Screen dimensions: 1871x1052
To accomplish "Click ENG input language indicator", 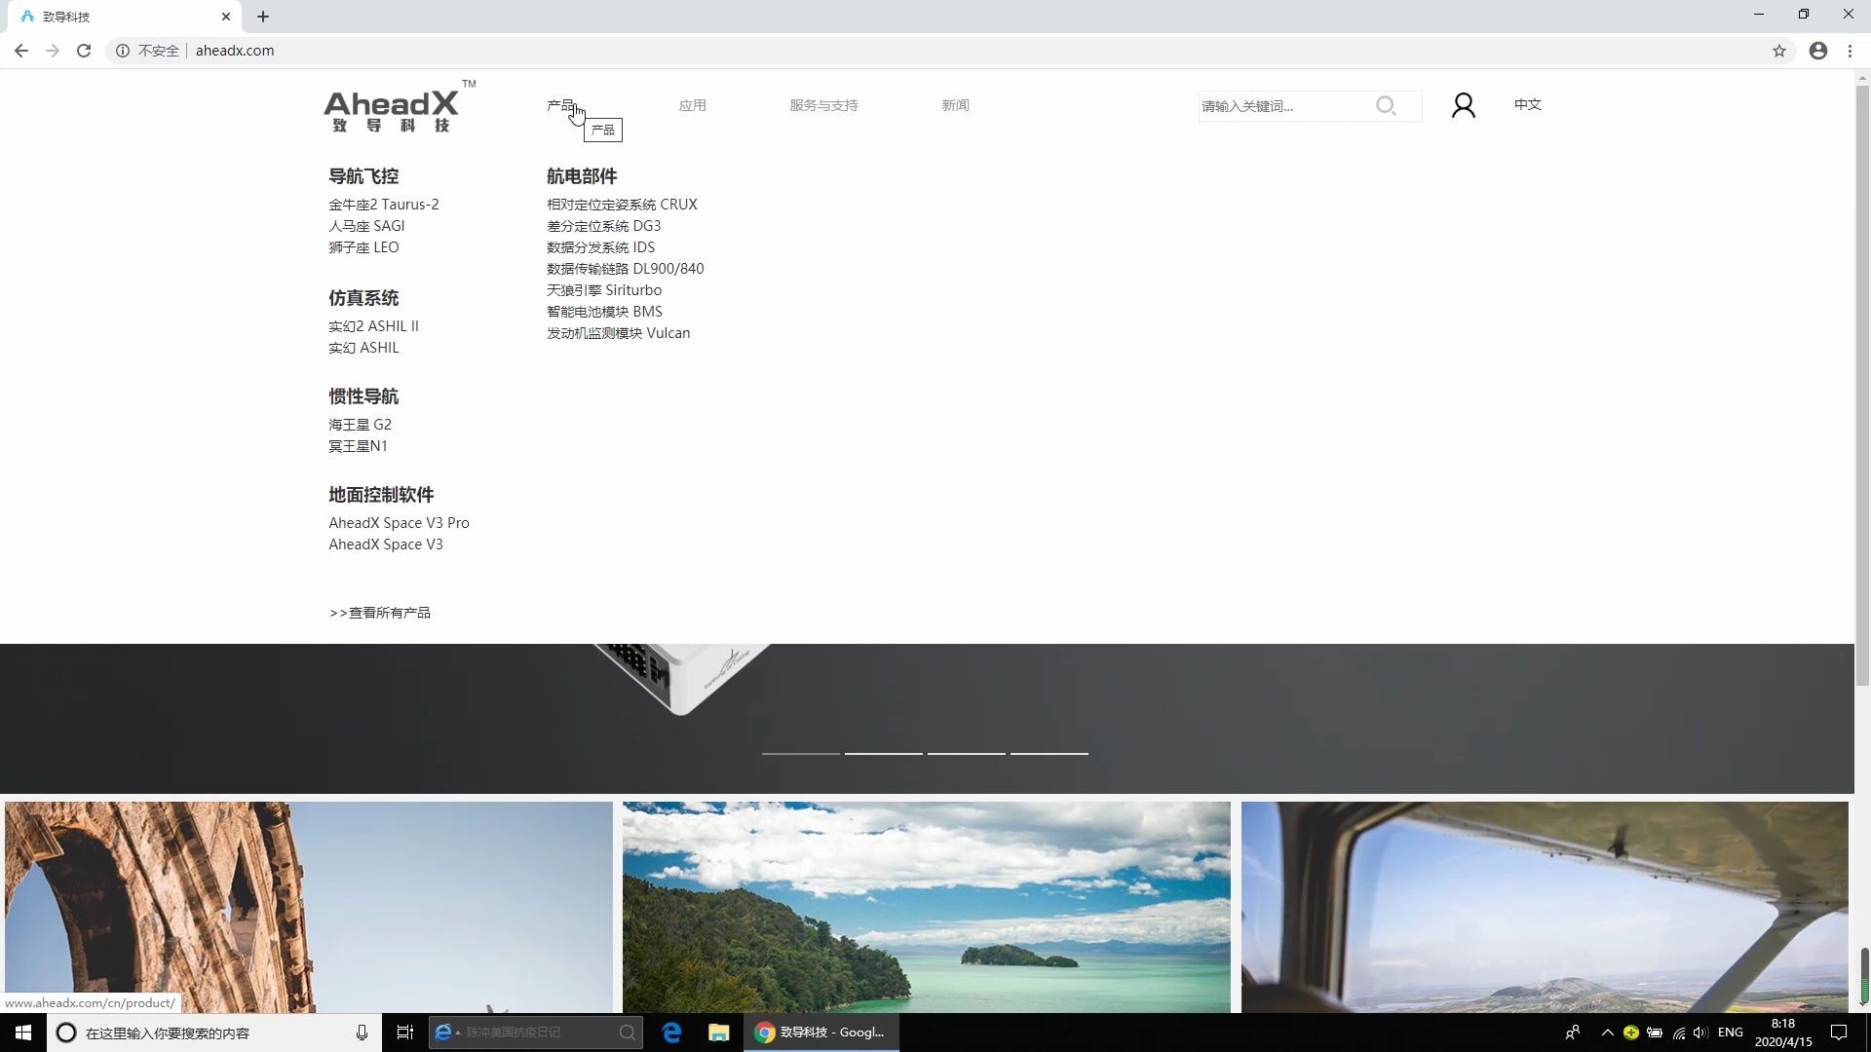I will [x=1731, y=1033].
